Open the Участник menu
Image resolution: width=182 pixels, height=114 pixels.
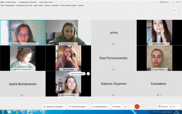pos(47,5)
